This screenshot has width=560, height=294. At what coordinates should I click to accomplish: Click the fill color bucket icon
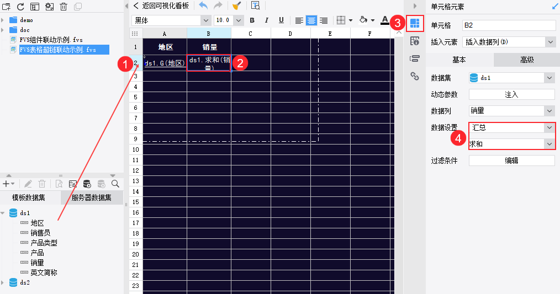pyautogui.click(x=363, y=20)
